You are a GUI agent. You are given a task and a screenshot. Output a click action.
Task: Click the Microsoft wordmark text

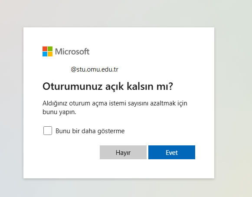(72, 52)
